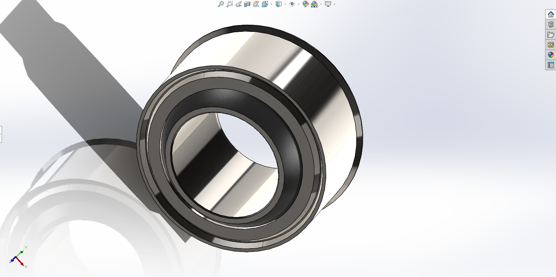Expand the collapsed left panel handle

pos(1,134)
